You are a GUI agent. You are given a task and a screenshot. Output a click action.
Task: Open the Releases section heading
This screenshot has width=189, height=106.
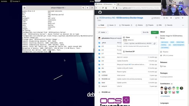coord(164,62)
